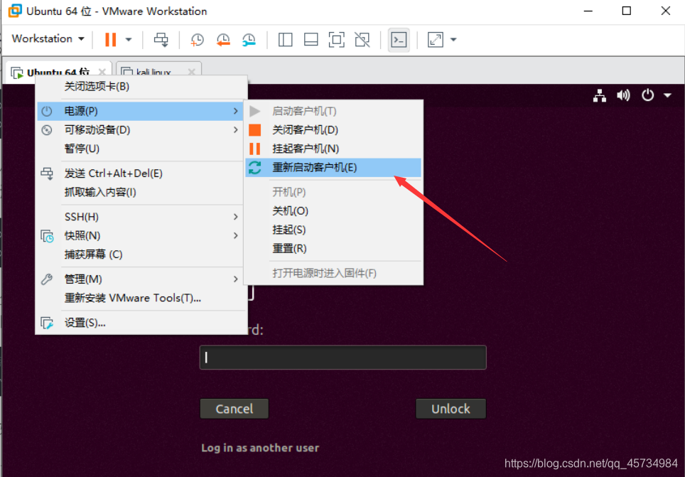Click the power icon on the Ubuntu lock screen
Screen dimensions: 685x477
click(647, 94)
